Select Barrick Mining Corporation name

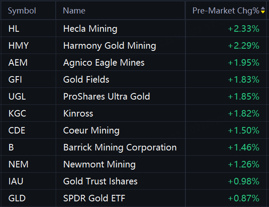(120, 147)
